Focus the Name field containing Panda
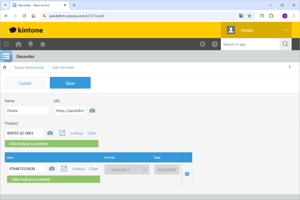Screen dimensions: 300x200 (x=27, y=110)
